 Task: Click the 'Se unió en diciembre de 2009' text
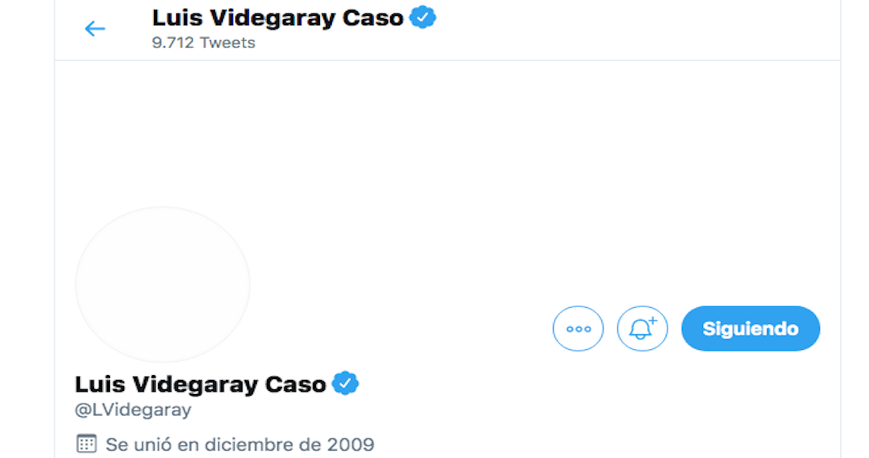(x=240, y=444)
